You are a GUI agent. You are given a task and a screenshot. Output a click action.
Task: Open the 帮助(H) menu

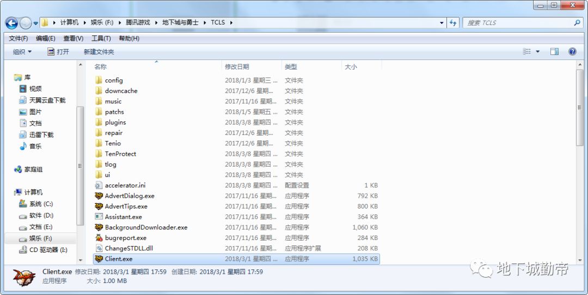(129, 38)
